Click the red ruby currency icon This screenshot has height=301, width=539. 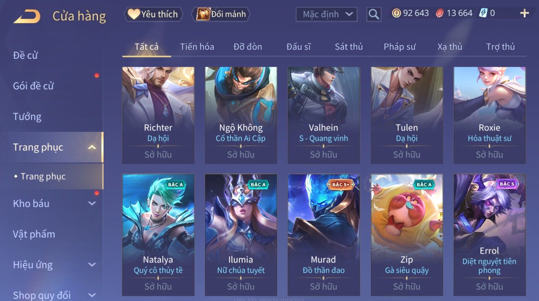(x=439, y=13)
